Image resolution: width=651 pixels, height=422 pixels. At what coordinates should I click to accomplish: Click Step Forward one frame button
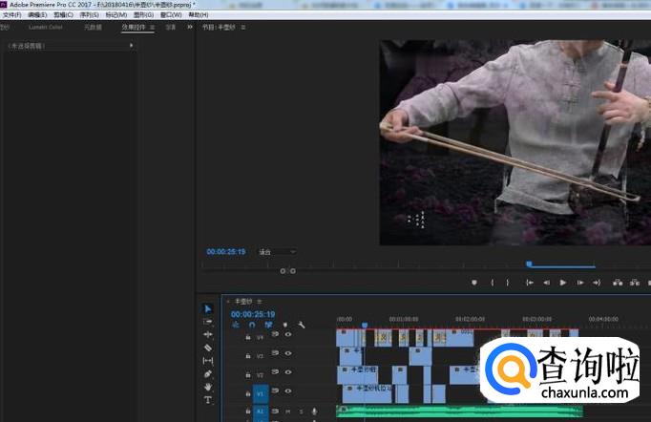pyautogui.click(x=579, y=283)
